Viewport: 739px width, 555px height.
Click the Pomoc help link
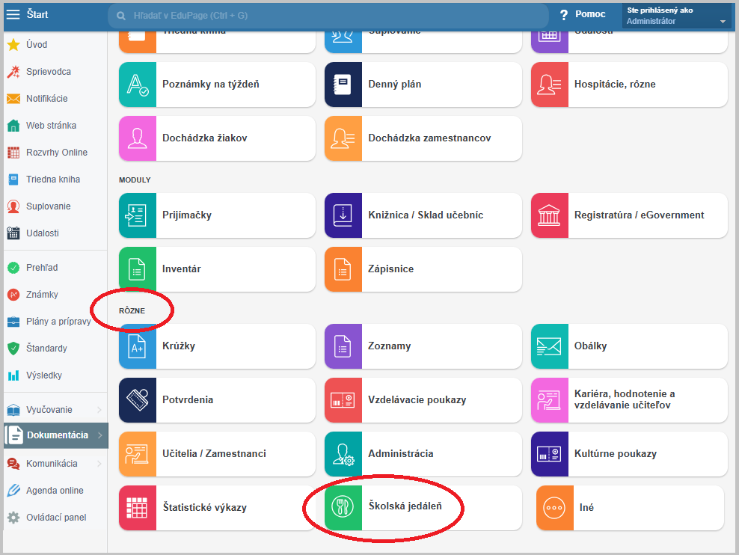pyautogui.click(x=583, y=15)
